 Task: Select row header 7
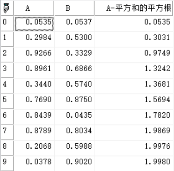7,132
